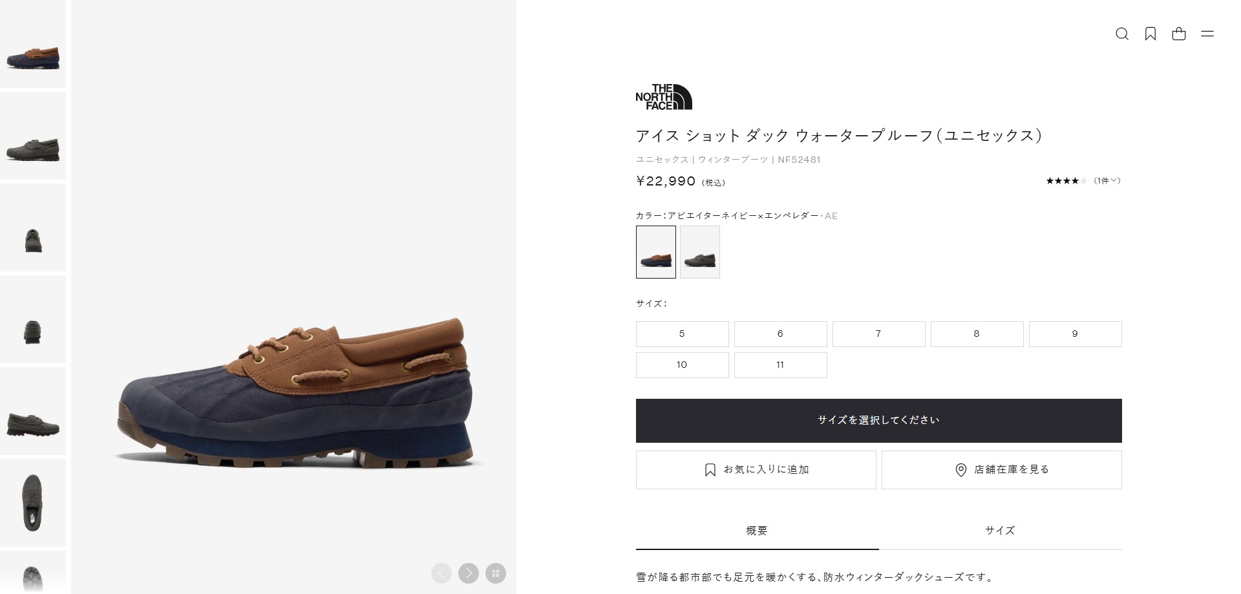The width and height of the screenshot is (1241, 594).
Task: Click お気に入りに追加 button
Action: pyautogui.click(x=756, y=470)
